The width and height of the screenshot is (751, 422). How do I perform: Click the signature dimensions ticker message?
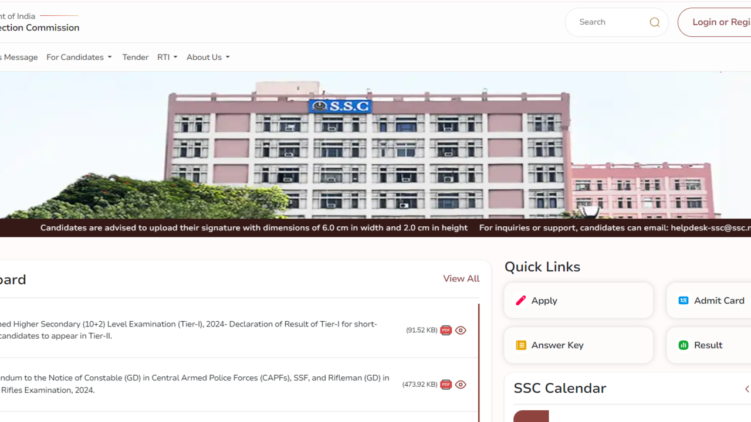pos(254,227)
